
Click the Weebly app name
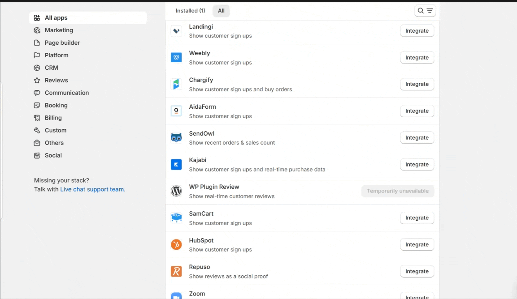point(200,53)
